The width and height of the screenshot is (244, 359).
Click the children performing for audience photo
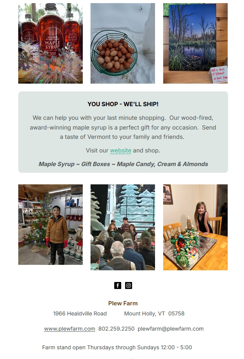coord(123,228)
